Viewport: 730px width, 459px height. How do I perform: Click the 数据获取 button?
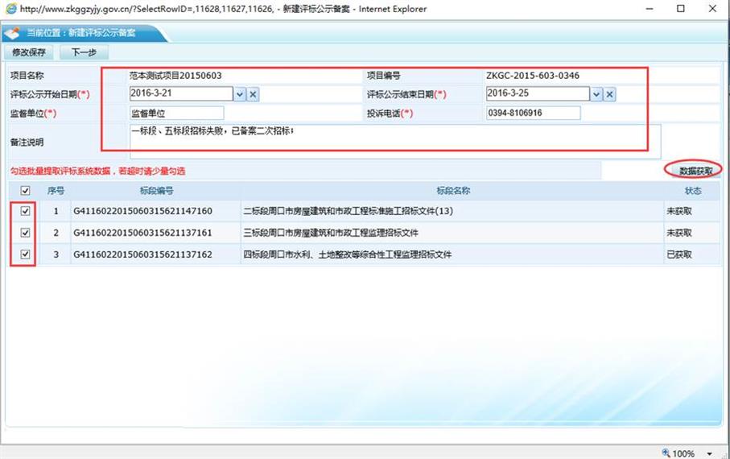[x=695, y=171]
